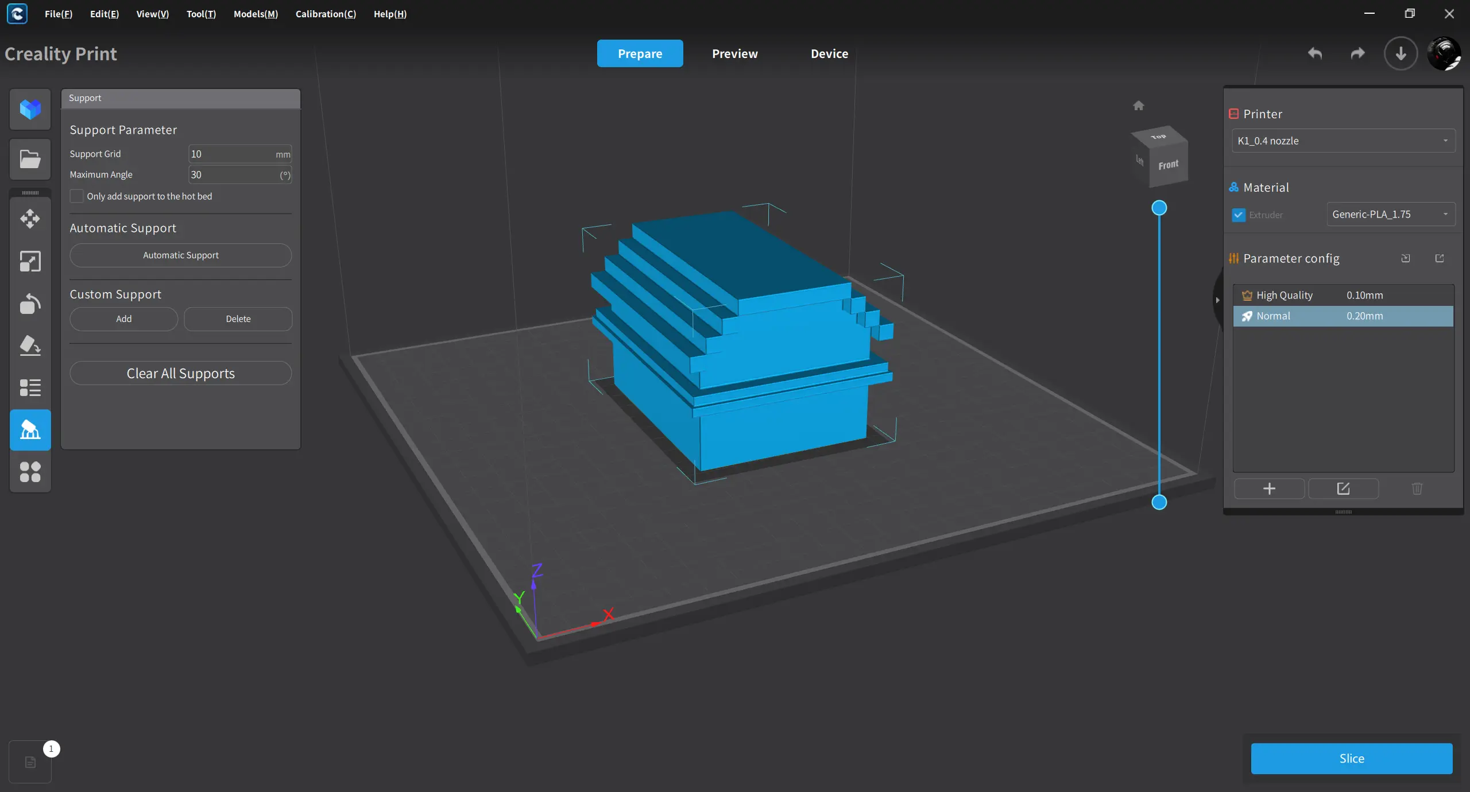
Task: Switch to the Preview tab
Action: [734, 53]
